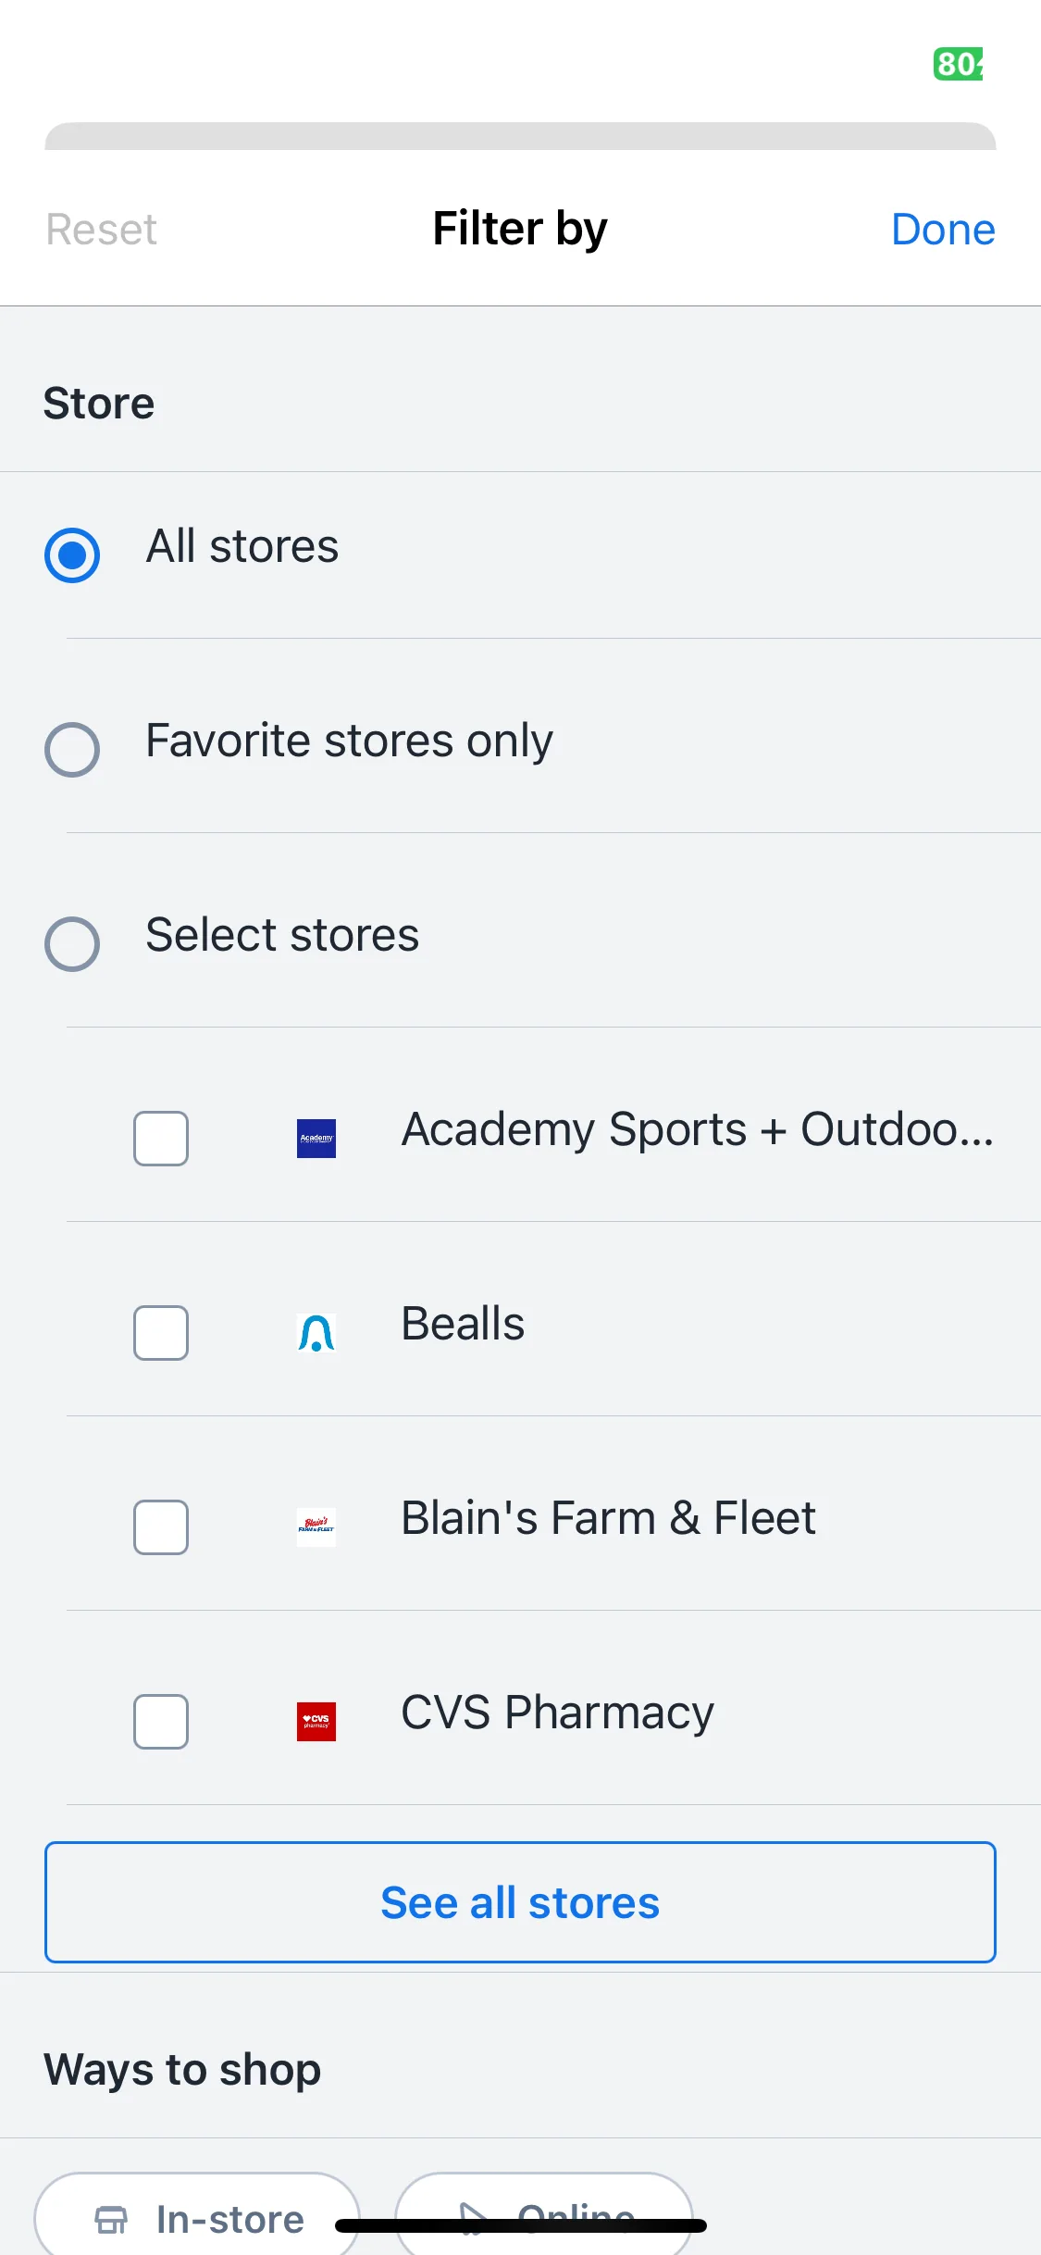Select Favorite stores only option
This screenshot has height=2255, width=1041.
pyautogui.click(x=72, y=750)
